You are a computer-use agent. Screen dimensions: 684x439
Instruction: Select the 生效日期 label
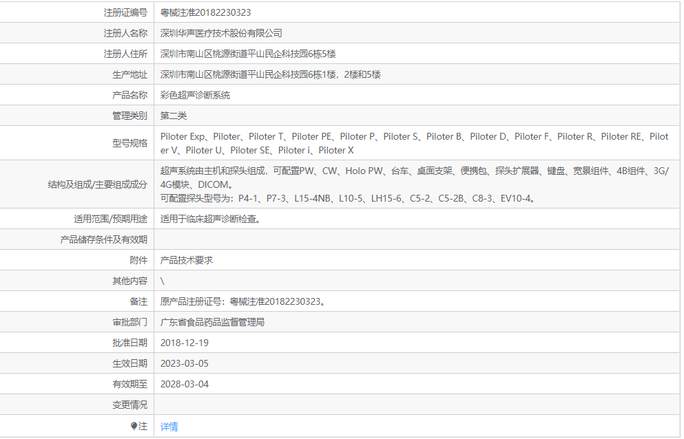130,363
